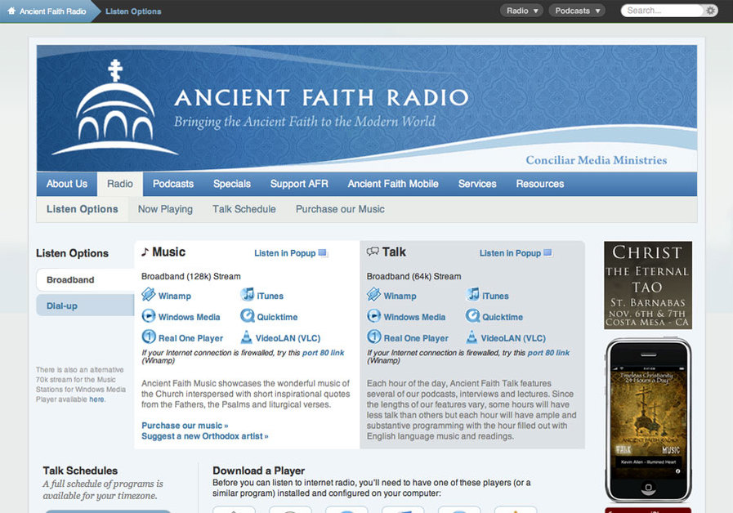This screenshot has height=513, width=733.
Task: Click the Music Winamp text link
Action: pyautogui.click(x=174, y=296)
